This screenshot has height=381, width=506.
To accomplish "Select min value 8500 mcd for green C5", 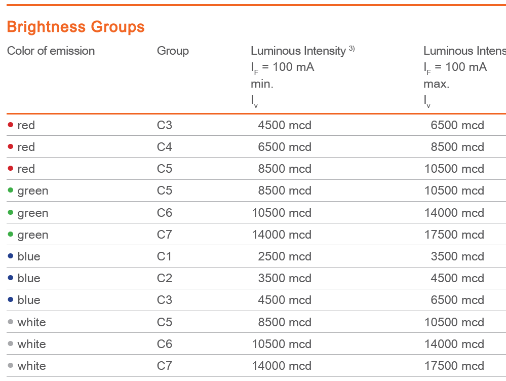I will [285, 190].
